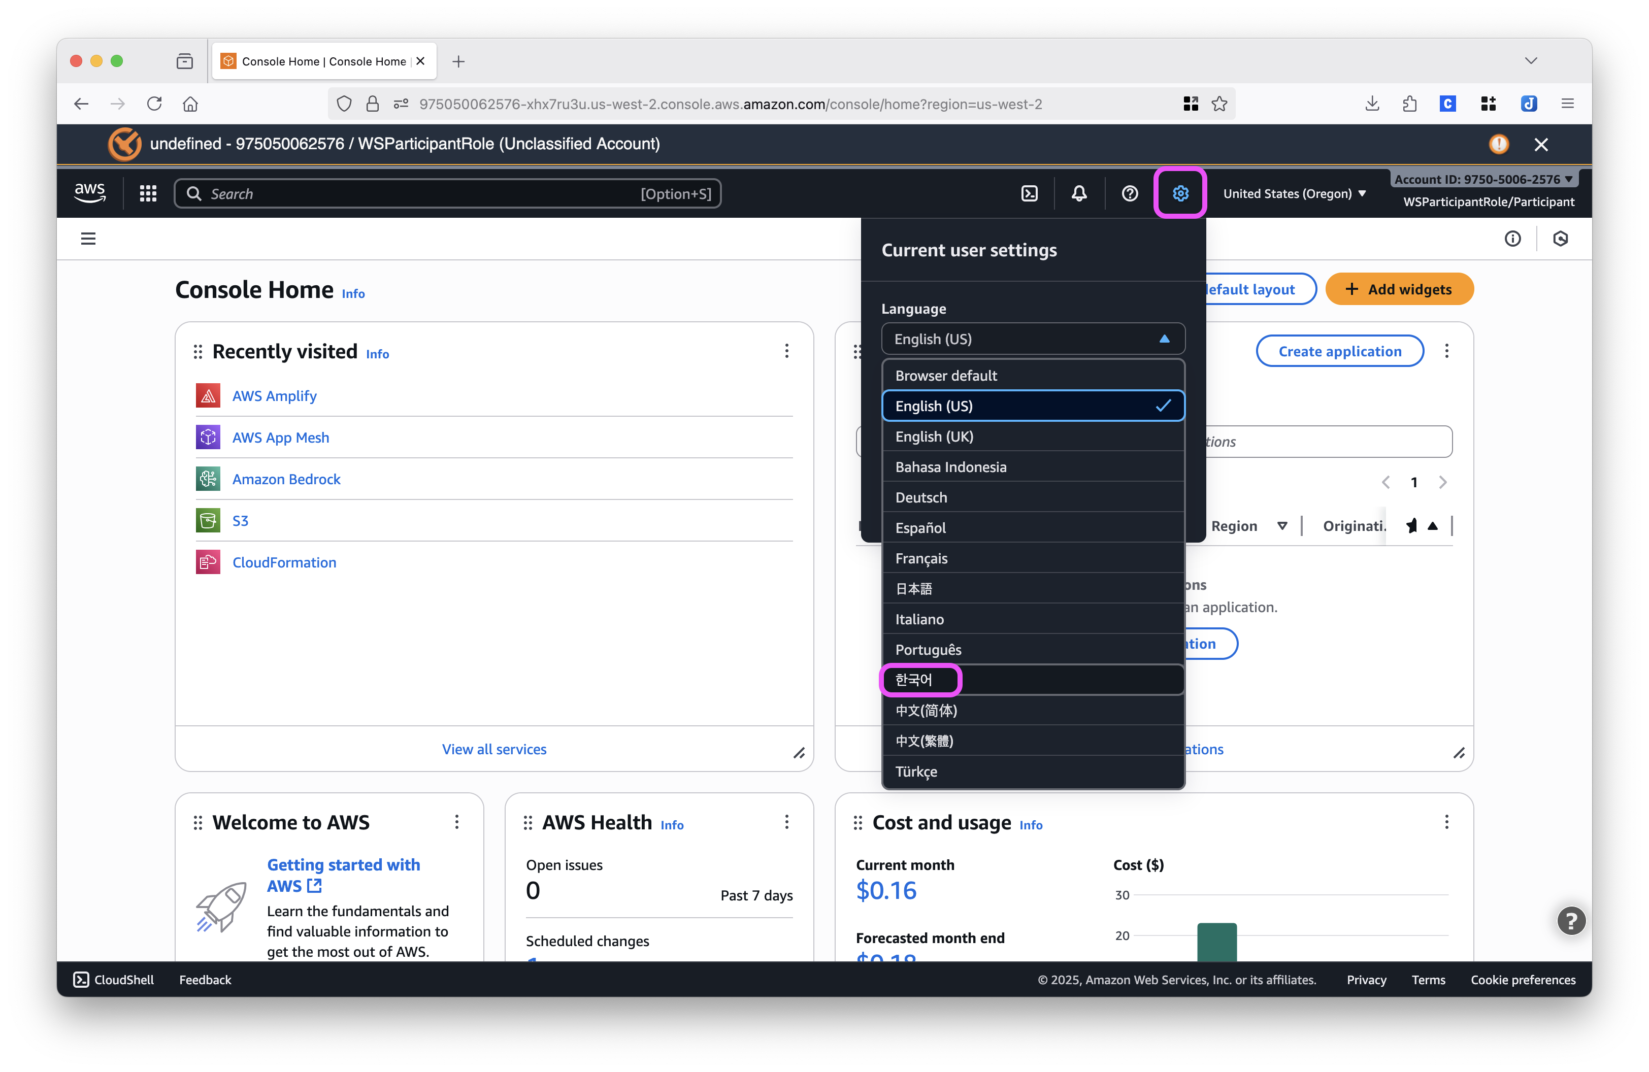Select Português in the language list
1649x1072 pixels.
1033,650
